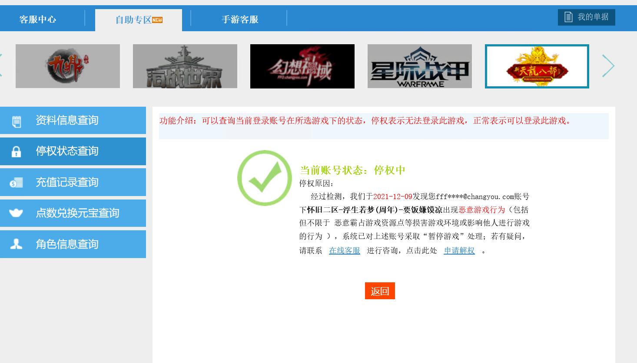
Task: Select the 星际战甲 Warframe thumbnail
Action: click(420, 66)
